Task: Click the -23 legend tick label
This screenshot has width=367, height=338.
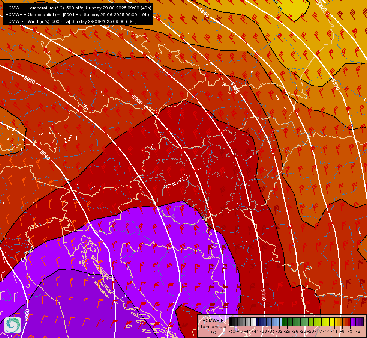Action: (x=303, y=331)
